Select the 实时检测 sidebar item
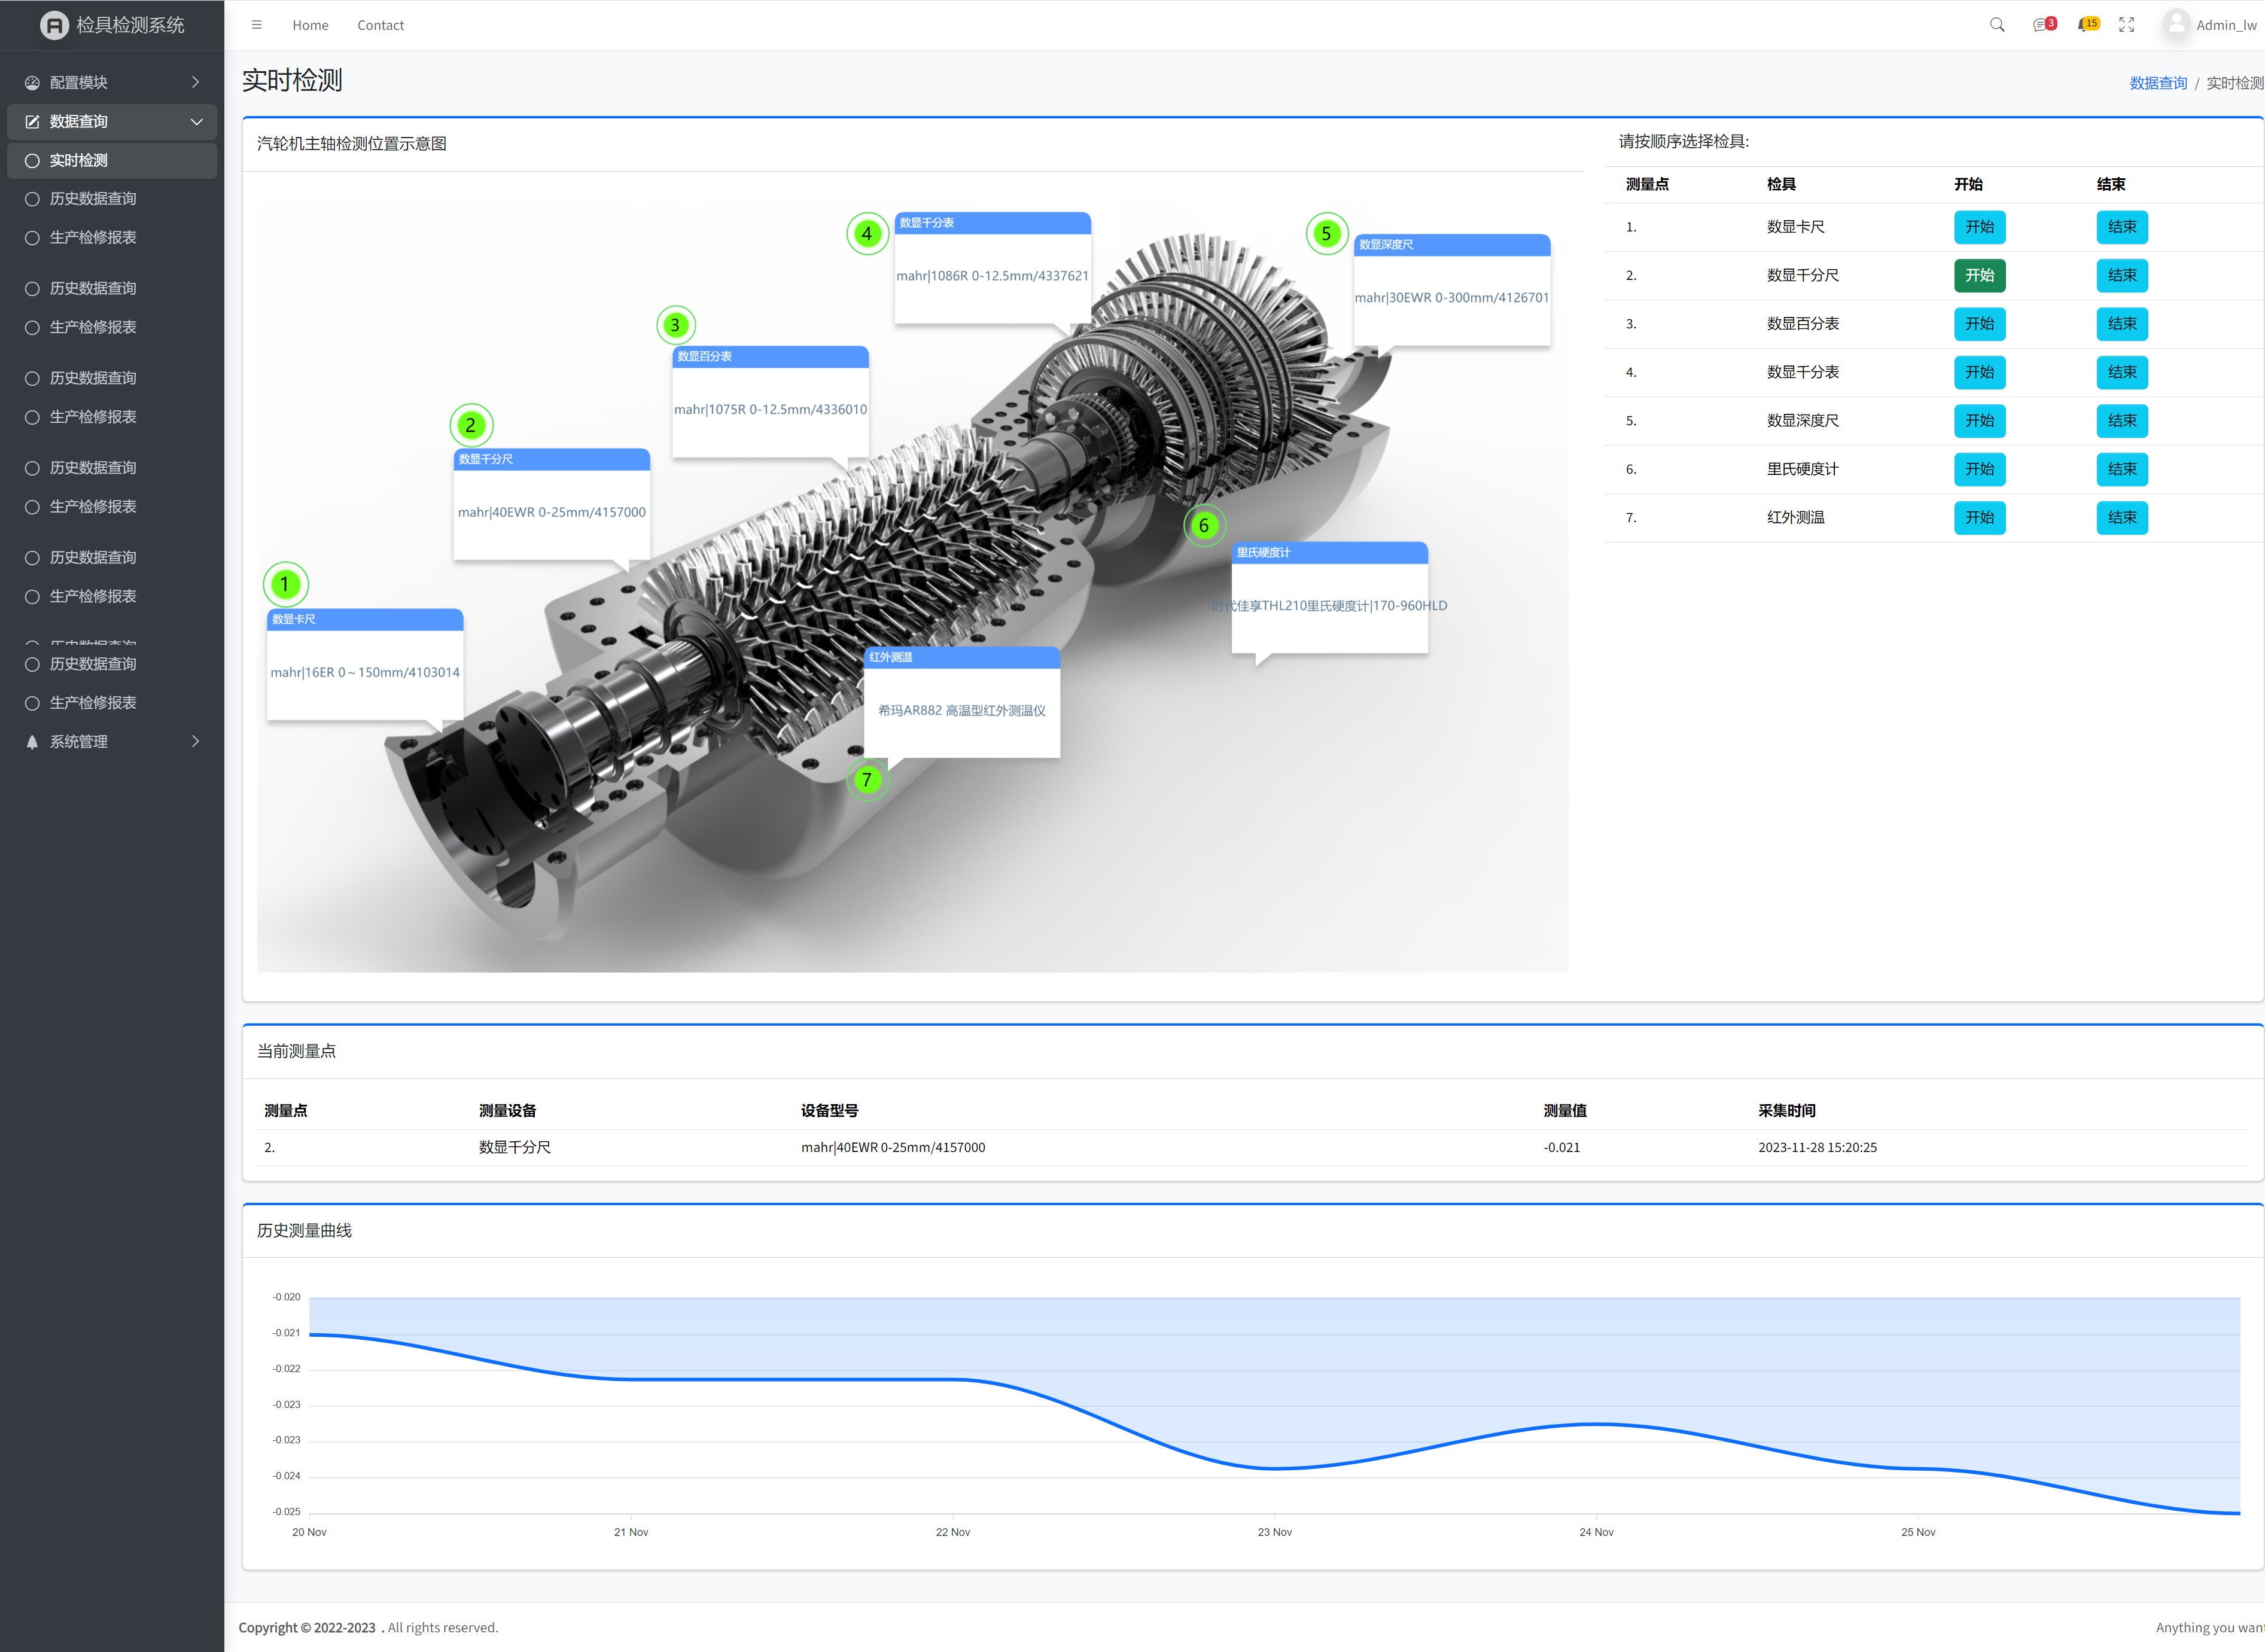 [x=79, y=160]
